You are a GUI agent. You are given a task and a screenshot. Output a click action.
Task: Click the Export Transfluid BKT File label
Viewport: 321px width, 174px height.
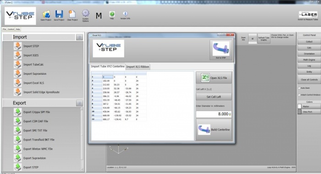(x=39, y=140)
